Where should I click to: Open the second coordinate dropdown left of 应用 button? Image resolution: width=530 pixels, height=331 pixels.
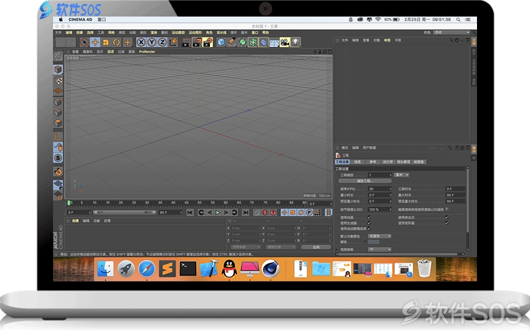280,247
